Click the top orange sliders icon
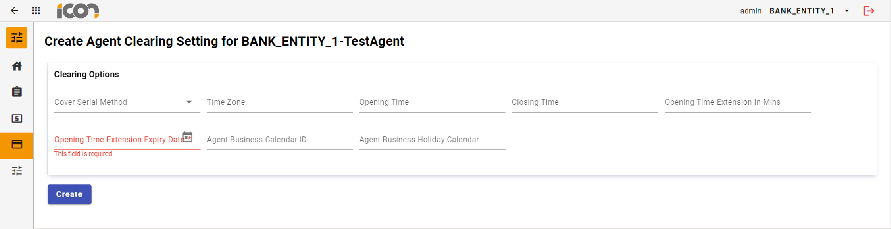The width and height of the screenshot is (891, 229). coord(17,37)
